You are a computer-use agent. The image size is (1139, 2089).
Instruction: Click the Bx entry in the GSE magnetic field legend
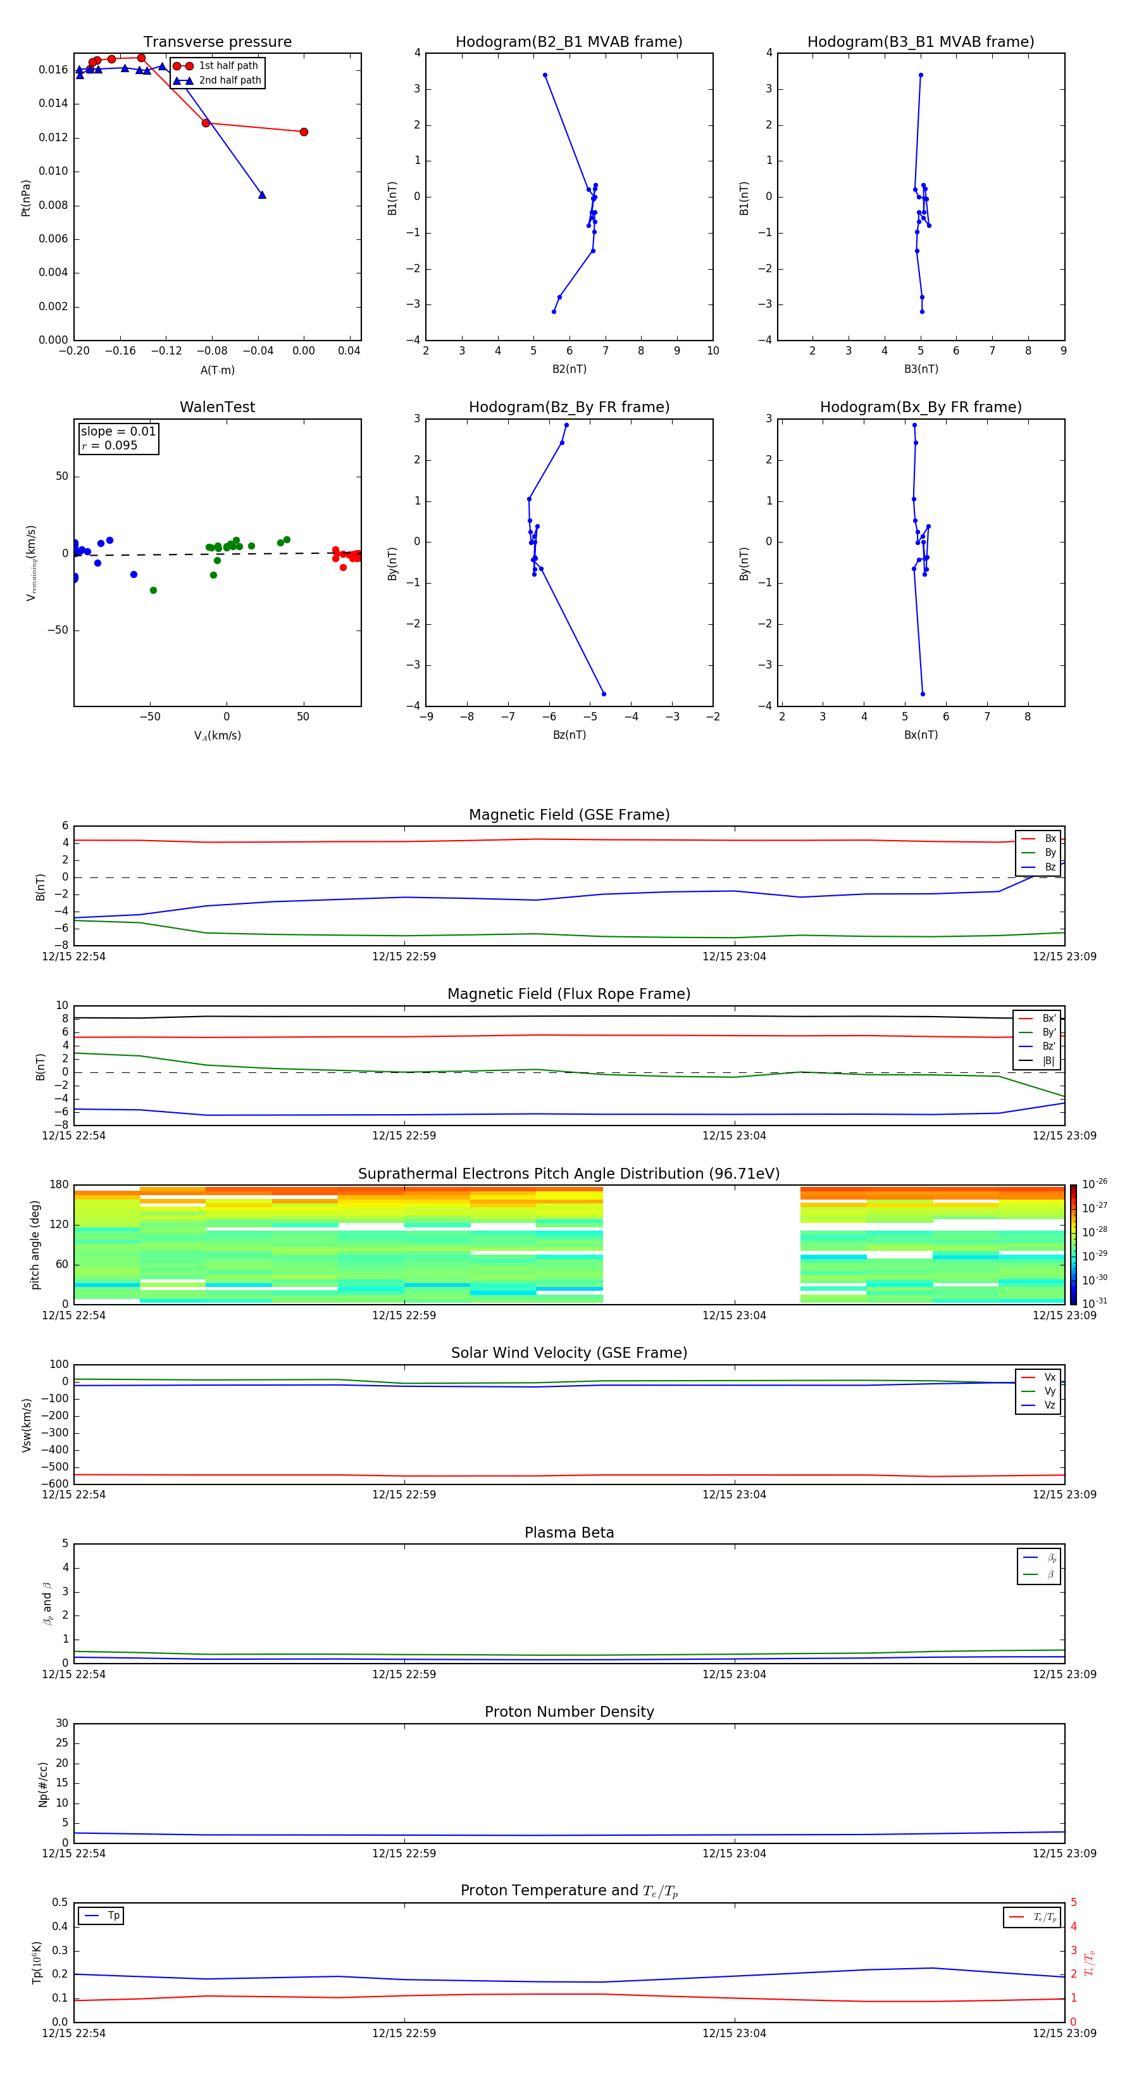coord(1038,839)
